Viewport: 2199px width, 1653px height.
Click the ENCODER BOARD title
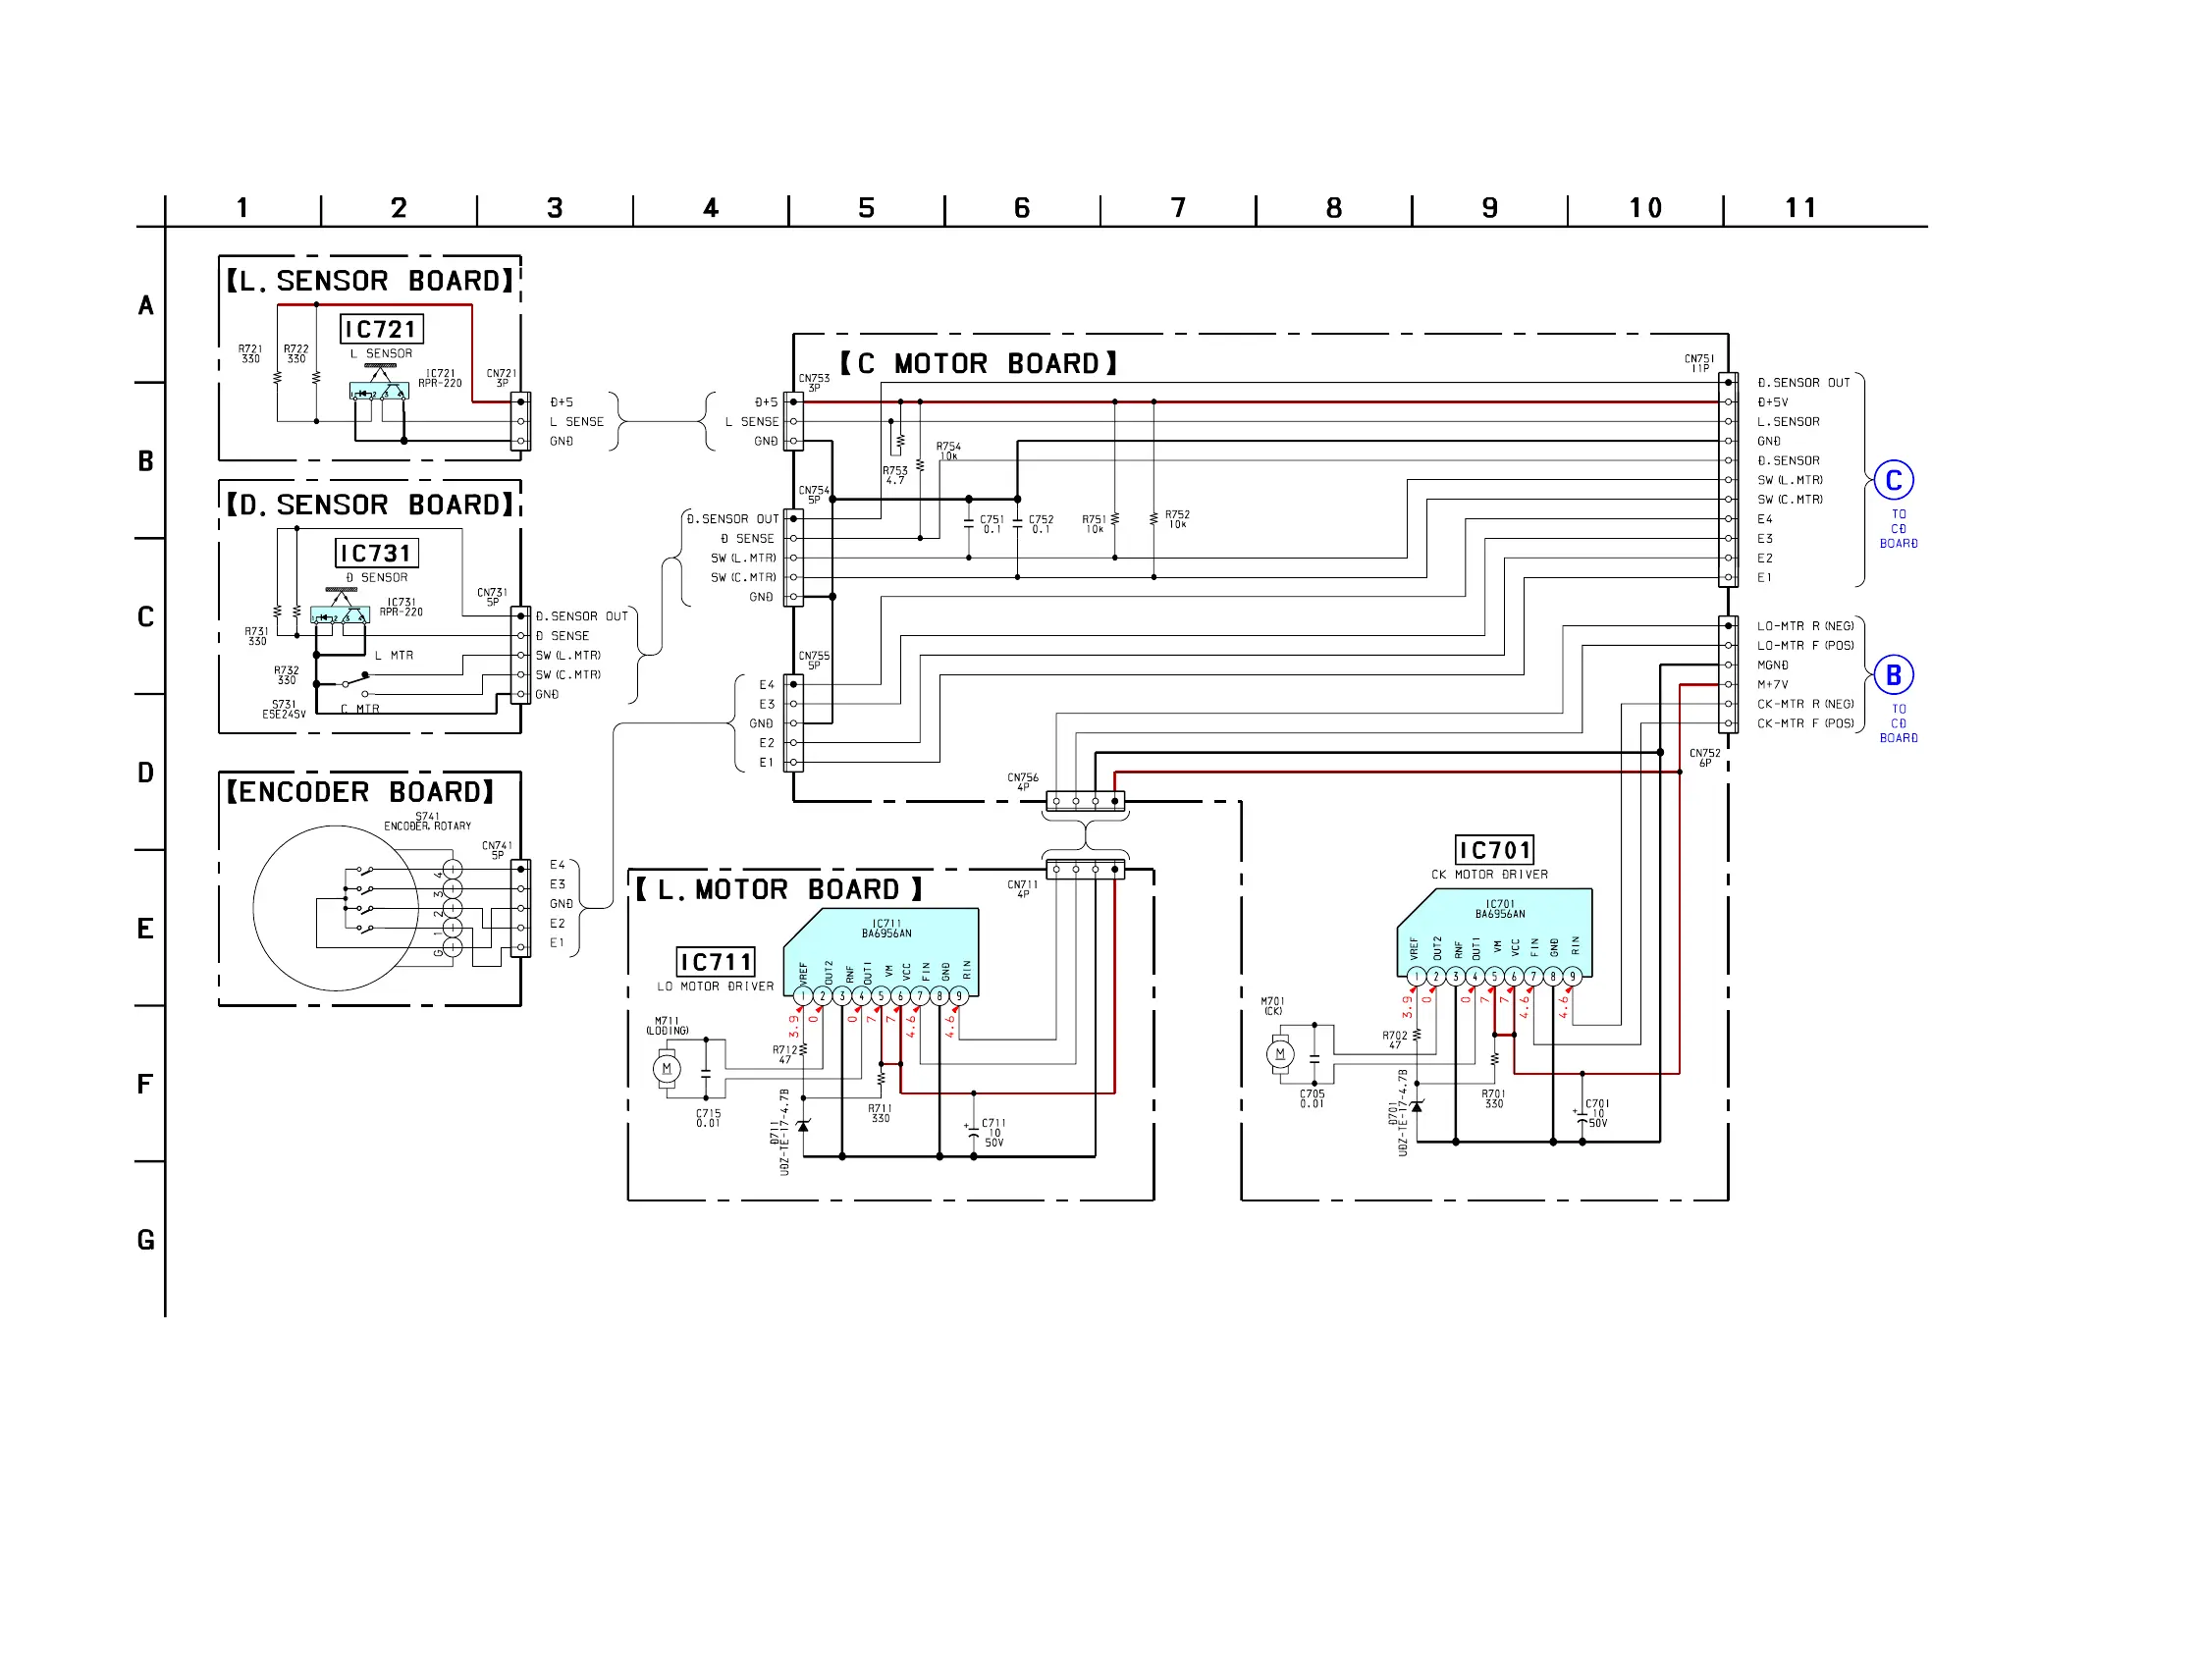(x=360, y=792)
